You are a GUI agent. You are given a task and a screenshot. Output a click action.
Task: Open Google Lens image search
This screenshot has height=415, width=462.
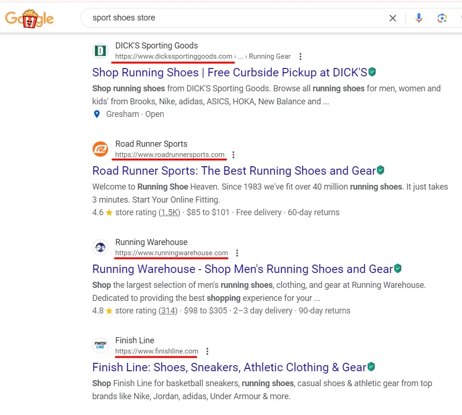tap(442, 18)
